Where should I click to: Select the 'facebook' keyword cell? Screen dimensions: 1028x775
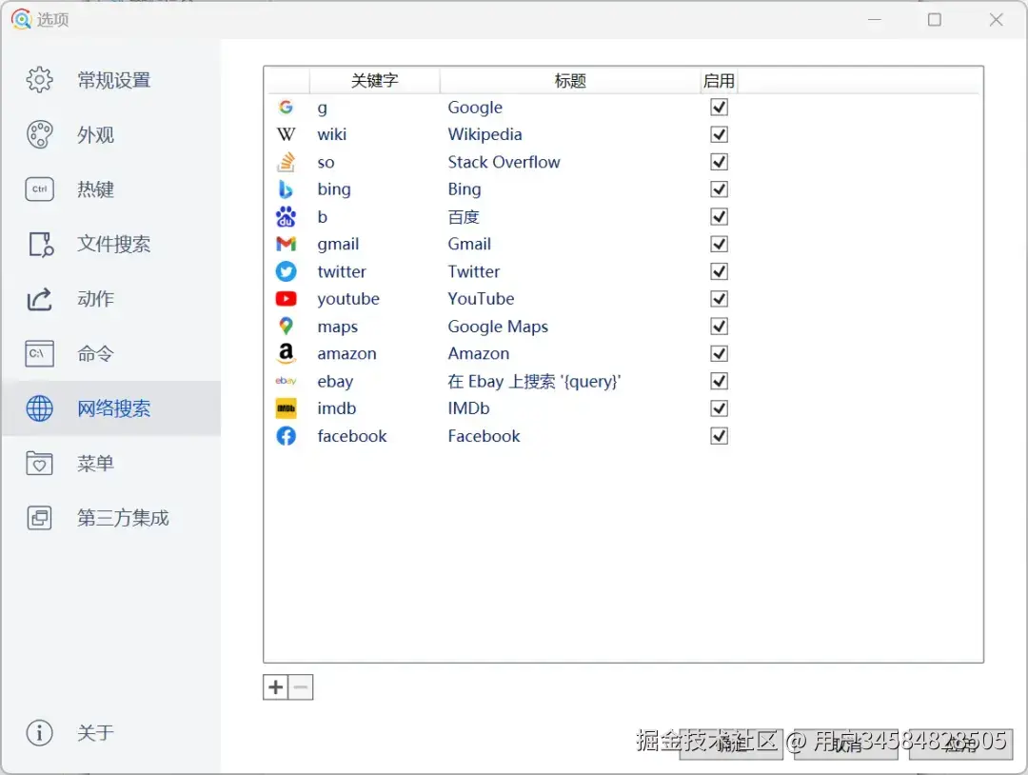pos(352,436)
